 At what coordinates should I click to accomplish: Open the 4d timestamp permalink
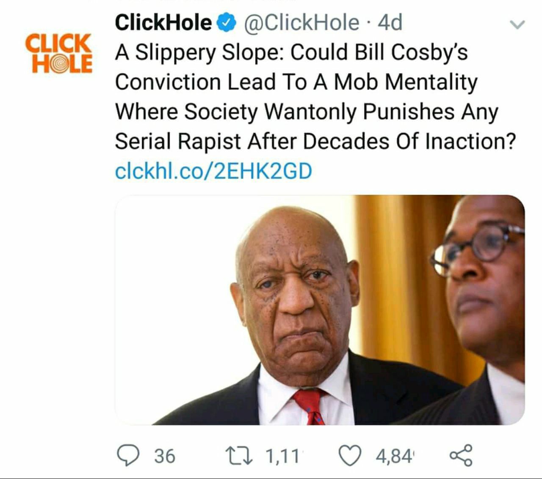click(390, 23)
